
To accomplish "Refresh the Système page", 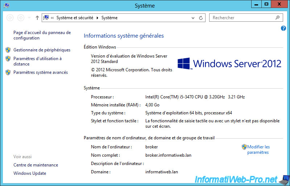I will point(201,18).
